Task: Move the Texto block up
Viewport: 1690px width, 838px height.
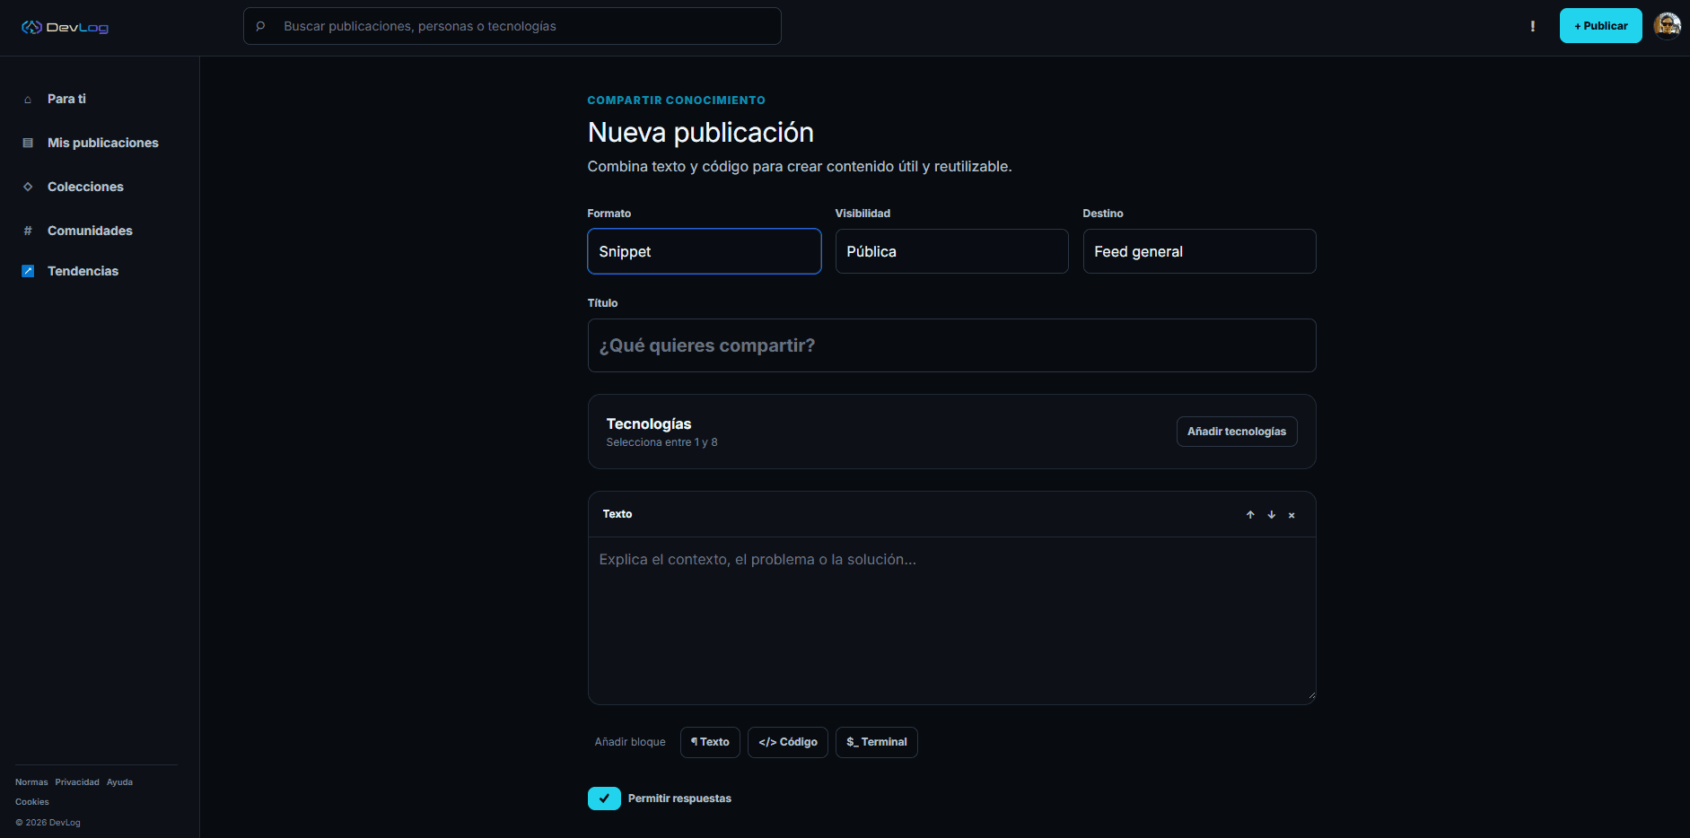Action: (x=1250, y=515)
